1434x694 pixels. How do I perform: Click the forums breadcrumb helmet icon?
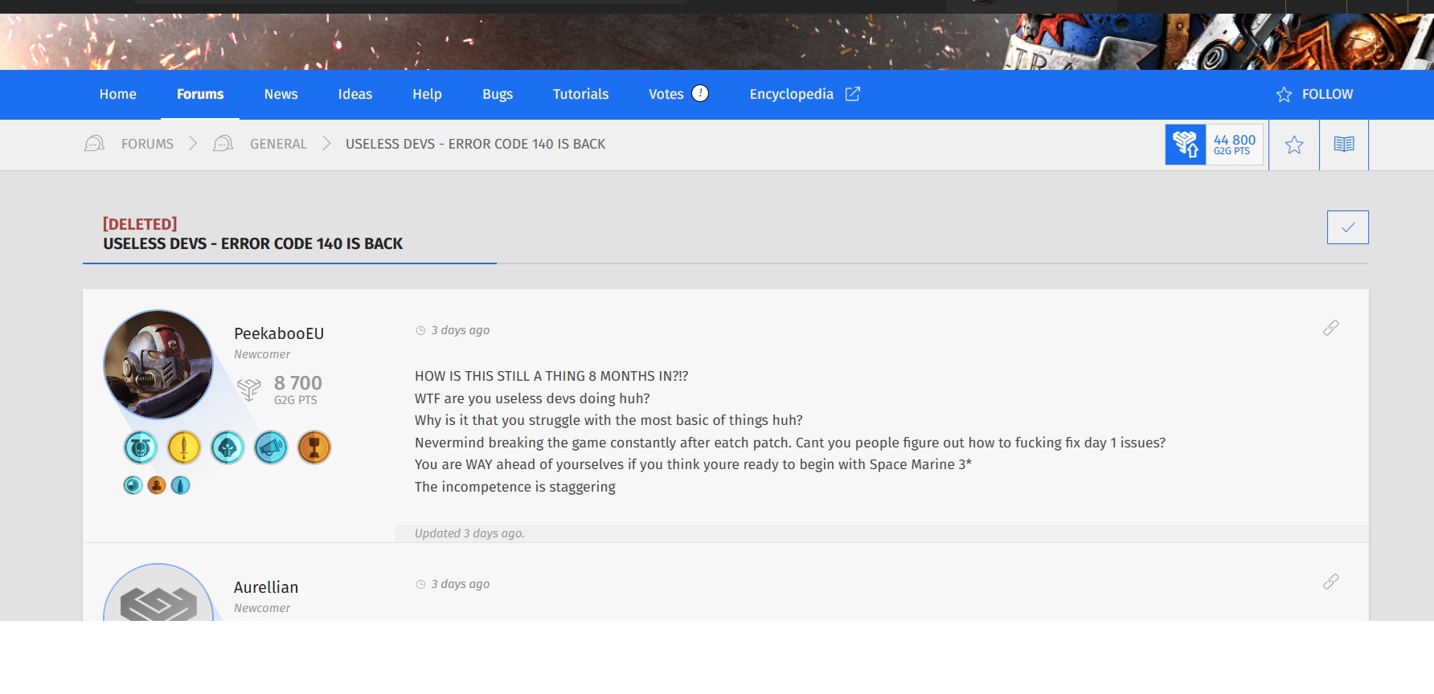95,143
